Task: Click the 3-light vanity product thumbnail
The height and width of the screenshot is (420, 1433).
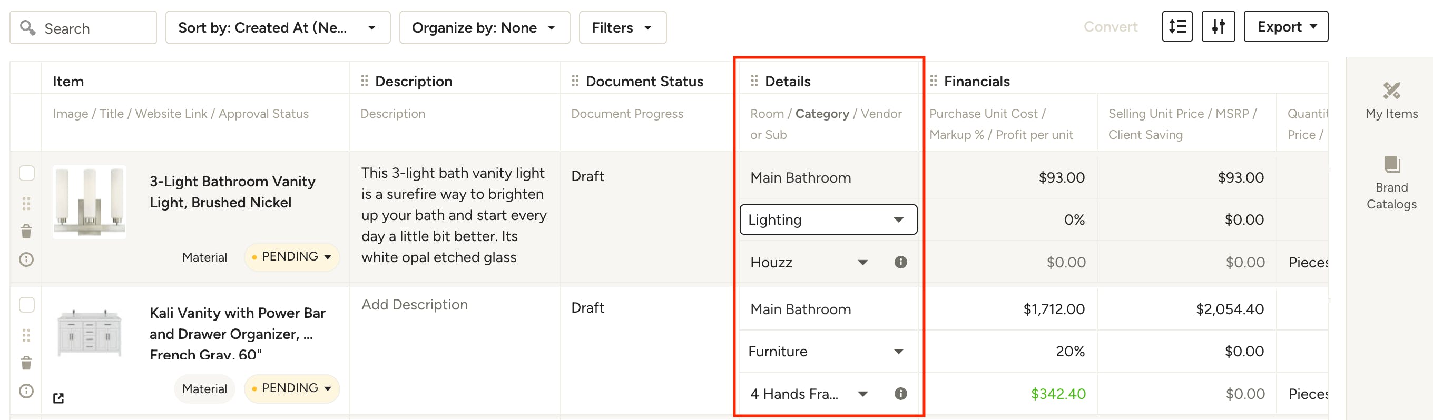Action: pos(89,202)
